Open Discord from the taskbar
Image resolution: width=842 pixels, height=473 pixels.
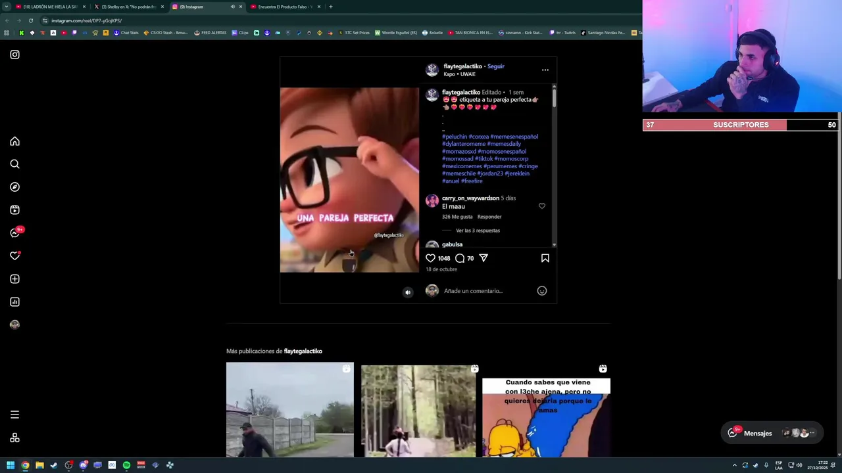pos(83,465)
